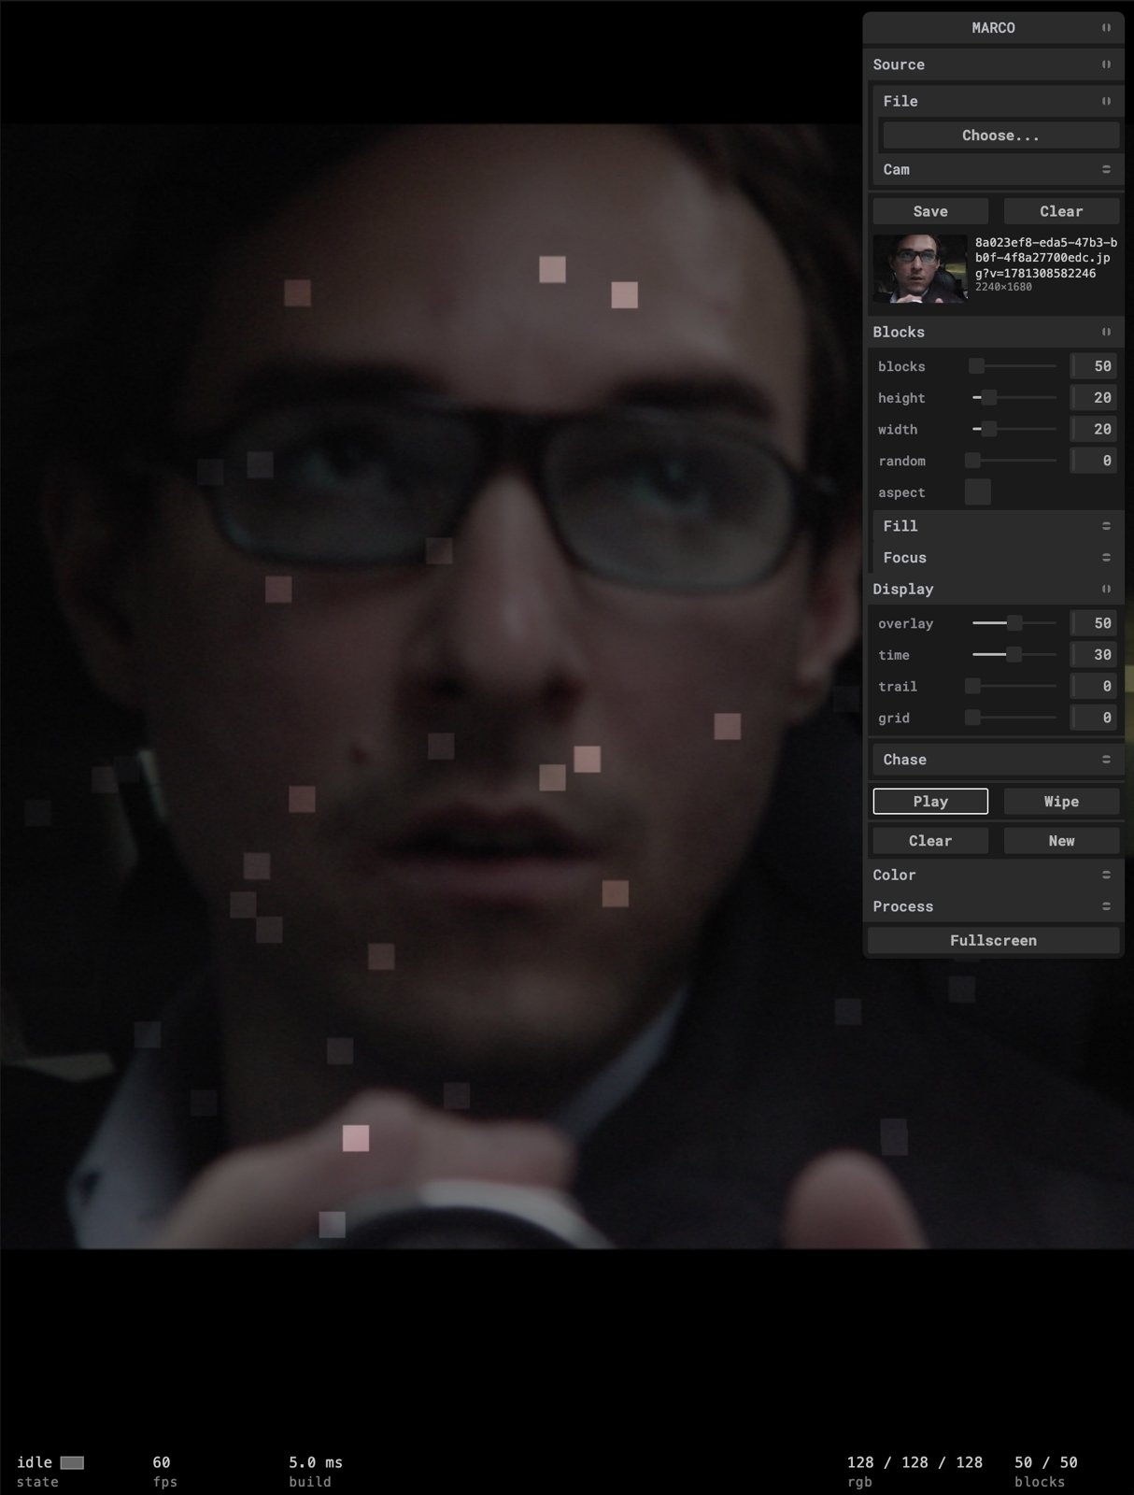Click the 2240×1680 dimensions text

tap(1003, 287)
